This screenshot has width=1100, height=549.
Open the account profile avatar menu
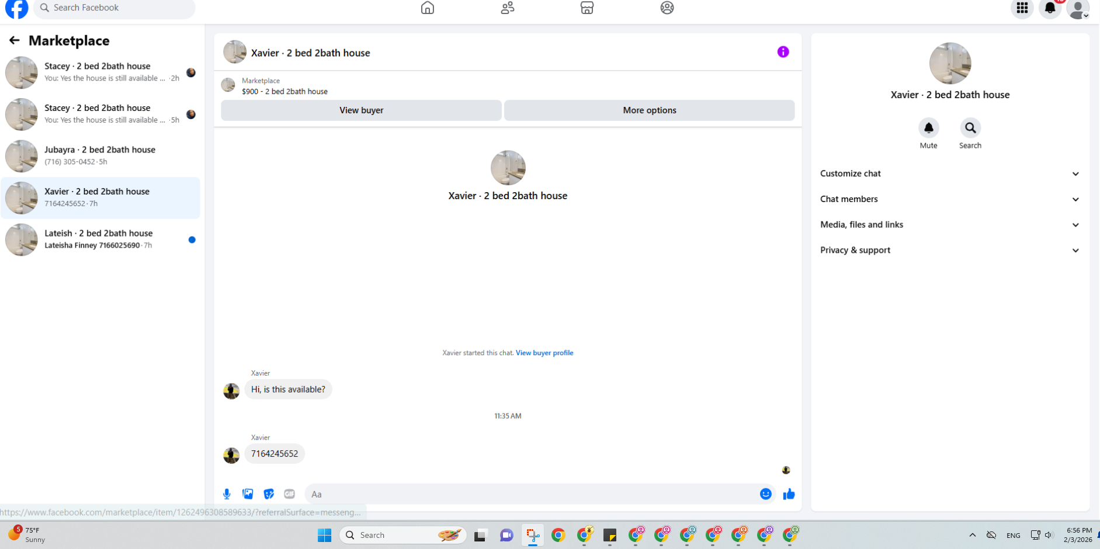coord(1078,8)
